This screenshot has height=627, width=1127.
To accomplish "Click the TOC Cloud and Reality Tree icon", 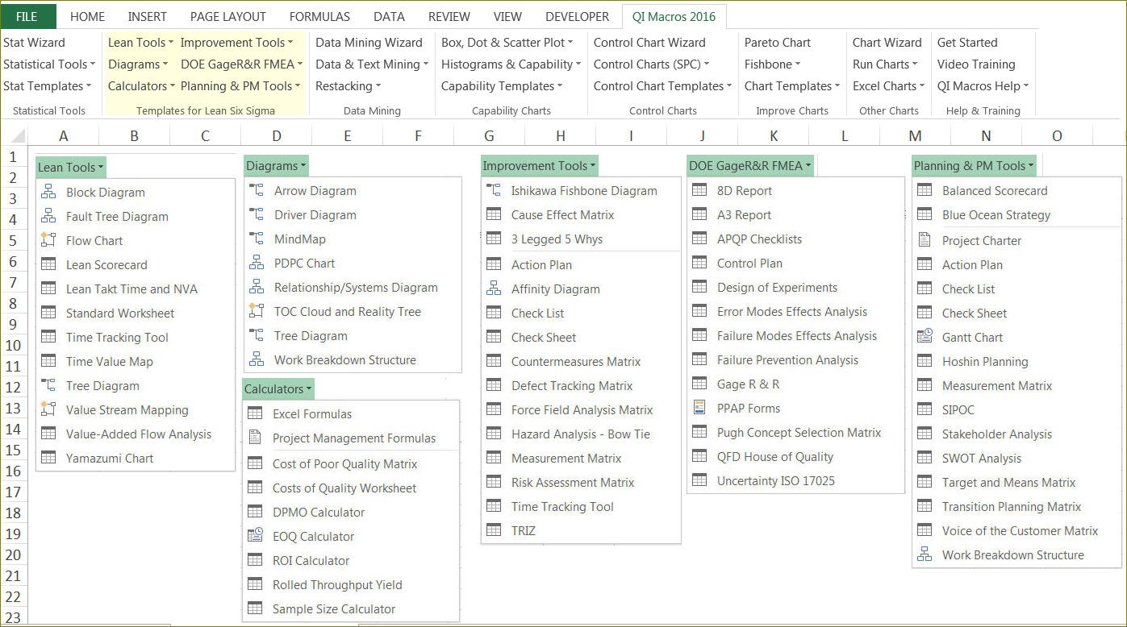I will (257, 311).
